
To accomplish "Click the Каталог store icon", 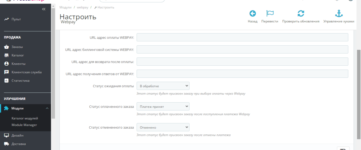I will click(6, 55).
